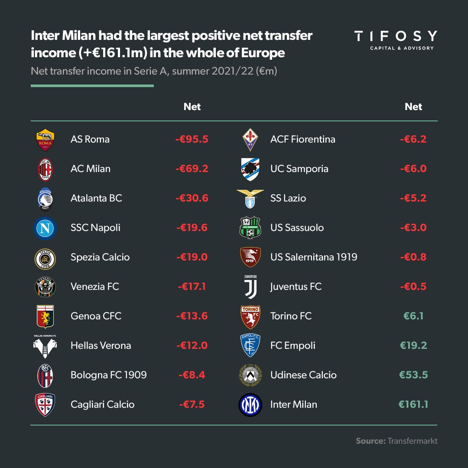The width and height of the screenshot is (468, 468).
Task: Click the Hellas Verona team name
Action: click(101, 346)
